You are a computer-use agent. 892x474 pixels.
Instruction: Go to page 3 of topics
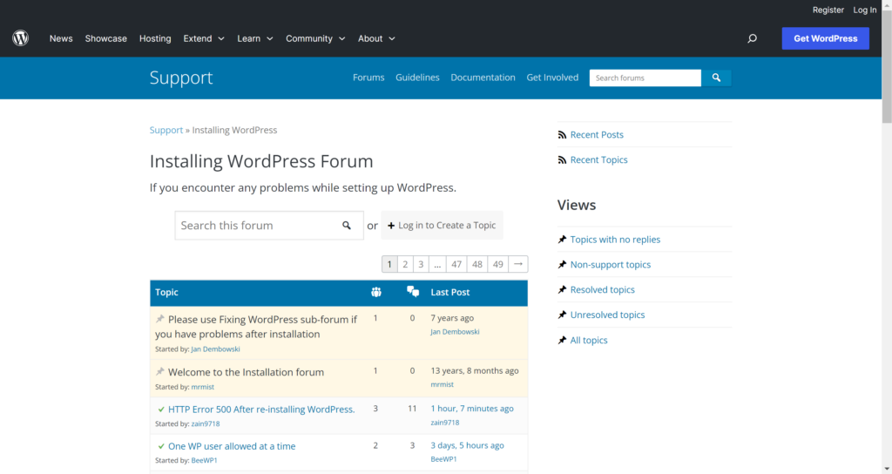coord(421,264)
